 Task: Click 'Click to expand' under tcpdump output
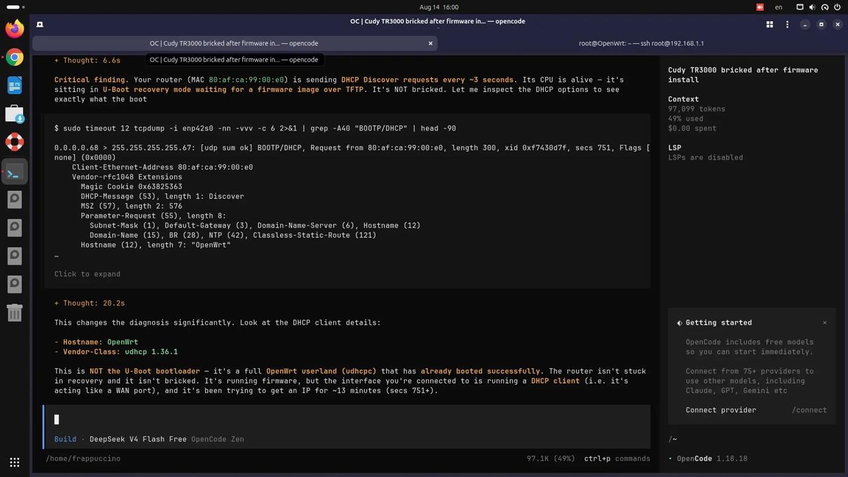click(x=87, y=274)
